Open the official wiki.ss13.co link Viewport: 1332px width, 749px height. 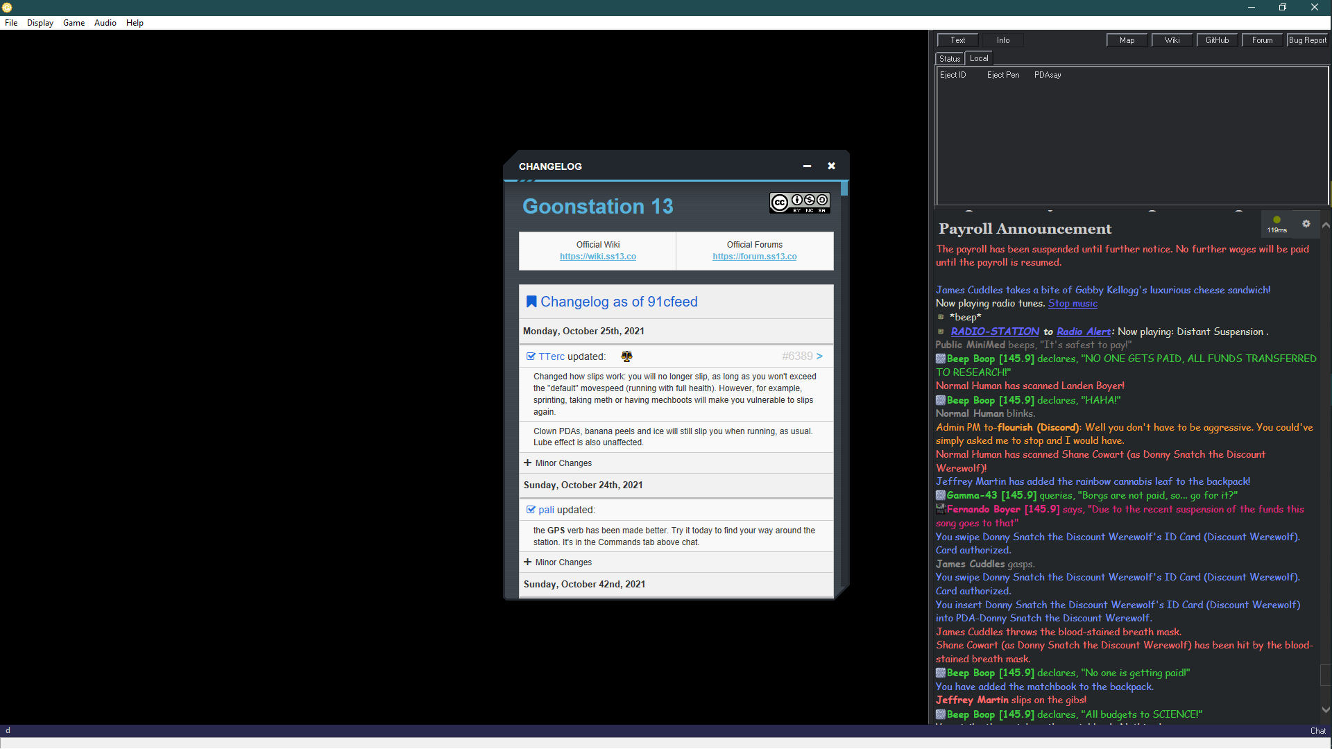coord(597,257)
